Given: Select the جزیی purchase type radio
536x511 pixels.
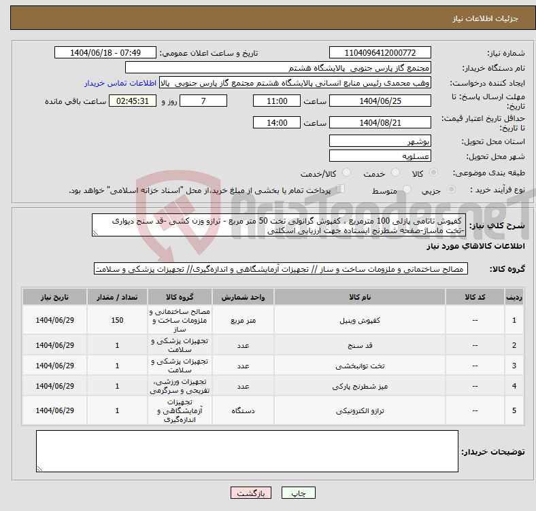Looking at the screenshot, I should pyautogui.click(x=451, y=190).
